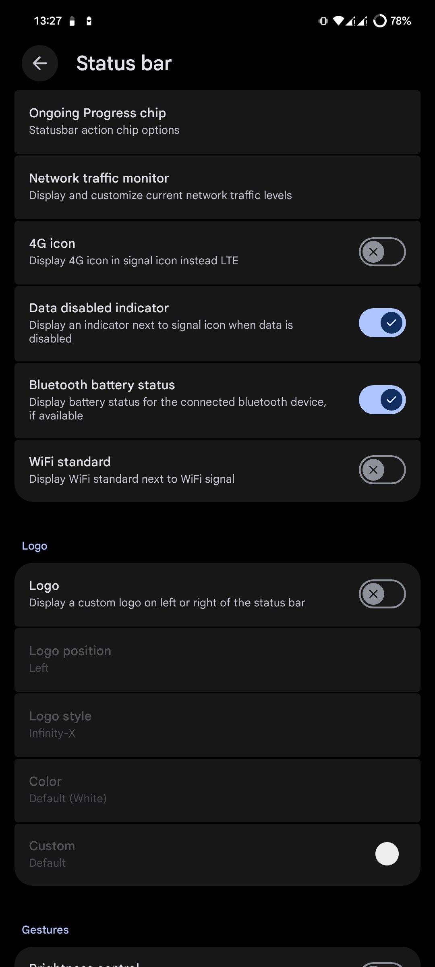This screenshot has width=435, height=967.
Task: Tap the Status bar page title
Action: (124, 63)
